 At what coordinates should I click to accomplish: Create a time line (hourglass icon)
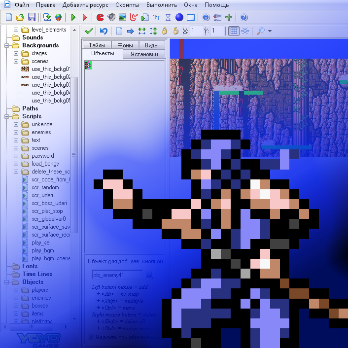click(168, 17)
